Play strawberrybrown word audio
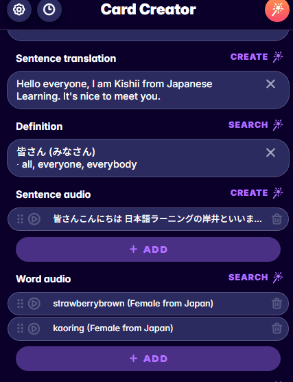Screen dimensions: 293x382 (x=34, y=304)
